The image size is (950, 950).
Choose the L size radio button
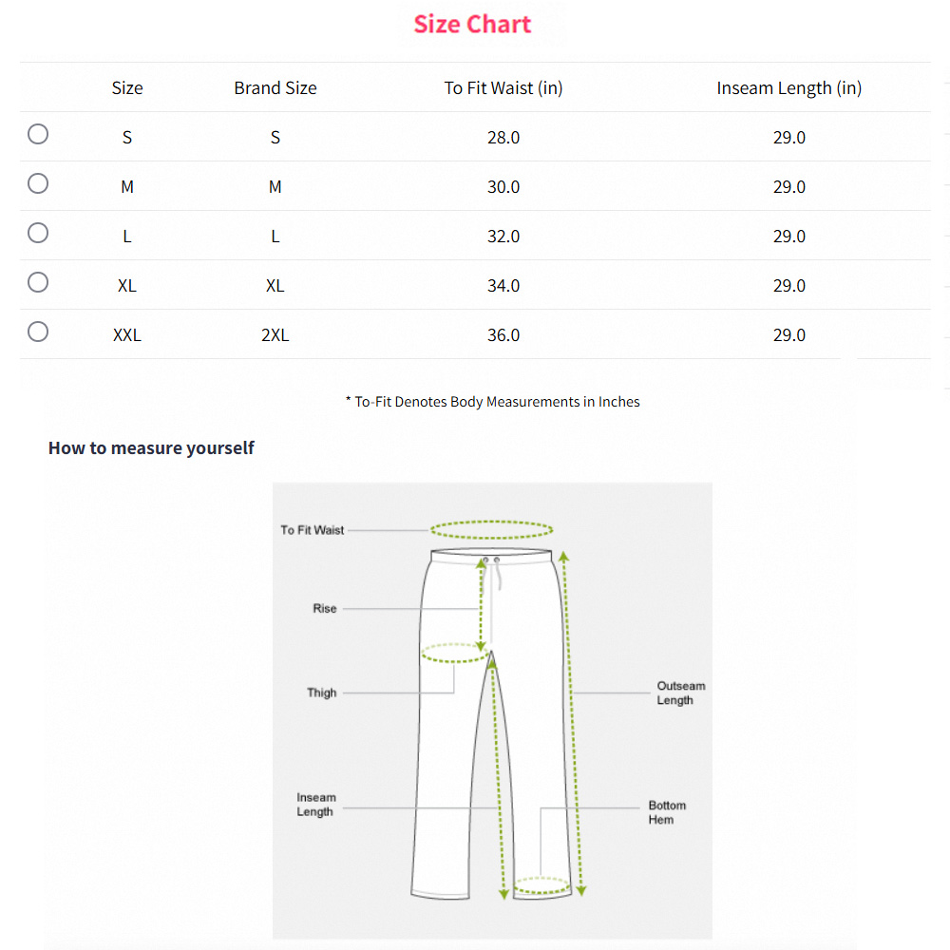(38, 233)
